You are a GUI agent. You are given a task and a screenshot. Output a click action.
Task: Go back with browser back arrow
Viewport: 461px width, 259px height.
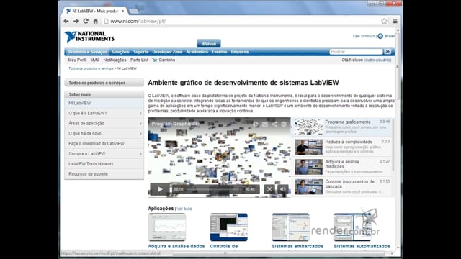(66, 21)
